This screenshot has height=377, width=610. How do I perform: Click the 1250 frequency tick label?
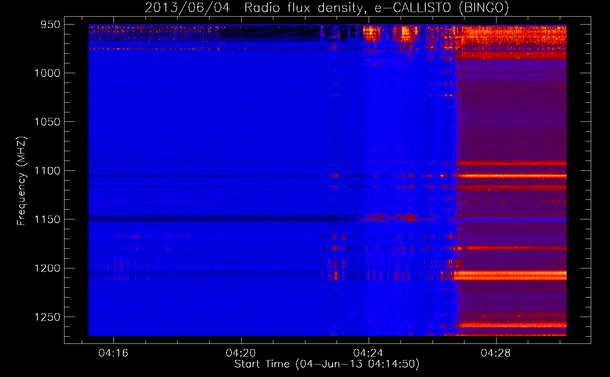click(x=48, y=317)
